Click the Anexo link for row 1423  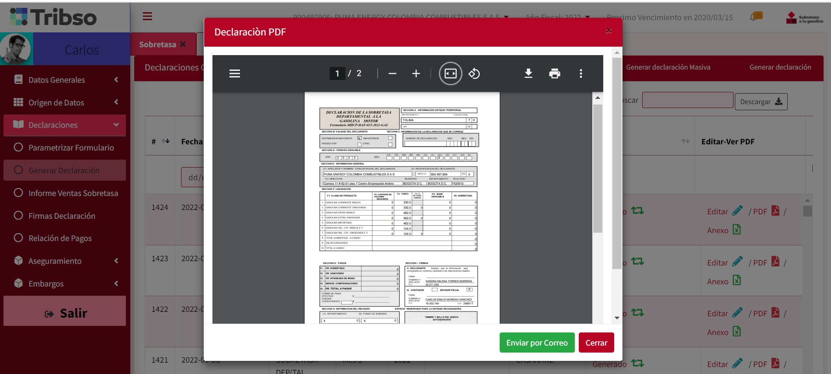(718, 281)
